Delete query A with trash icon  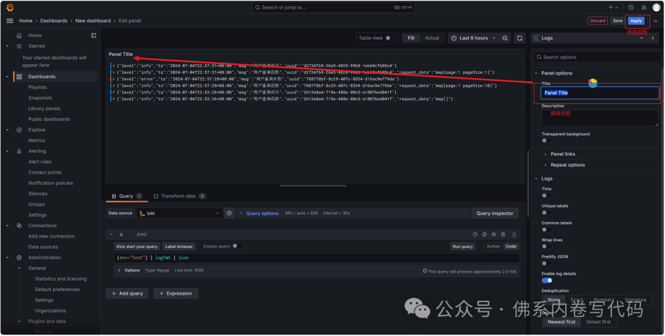[x=503, y=234]
